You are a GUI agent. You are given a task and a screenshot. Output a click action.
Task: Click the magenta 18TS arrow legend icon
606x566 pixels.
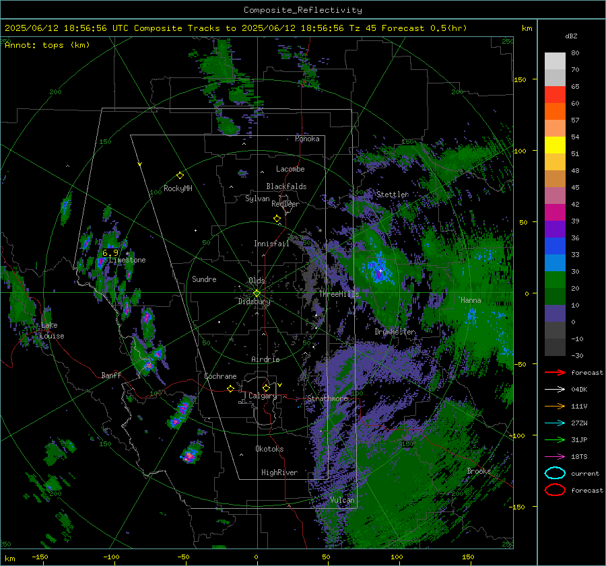[555, 457]
